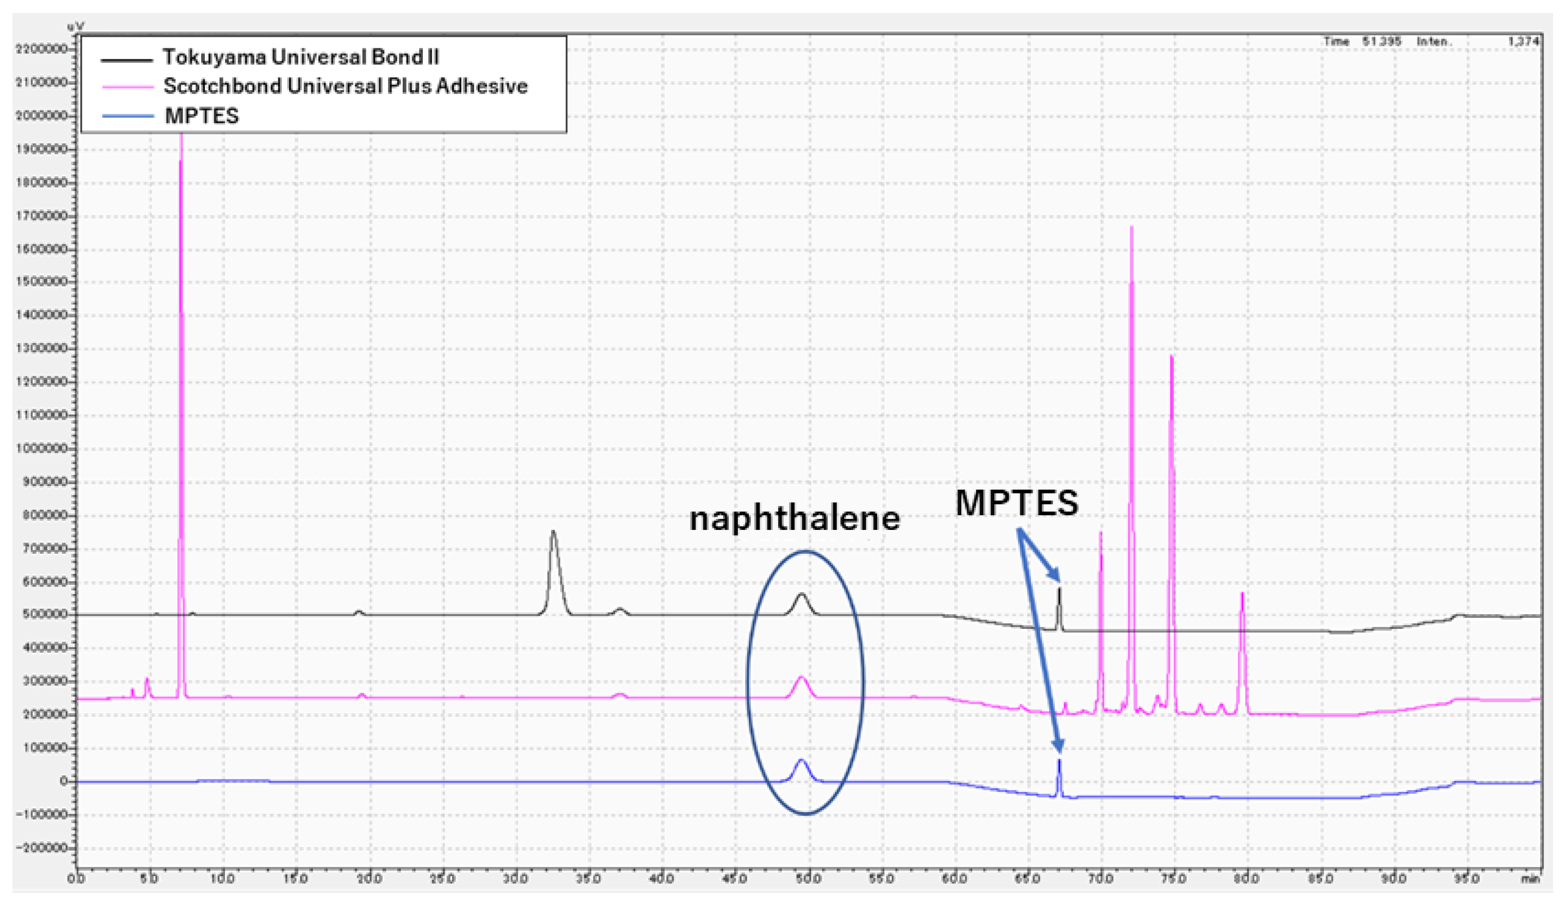
Task: Click the min unit label on x-axis
Action: click(x=1530, y=879)
